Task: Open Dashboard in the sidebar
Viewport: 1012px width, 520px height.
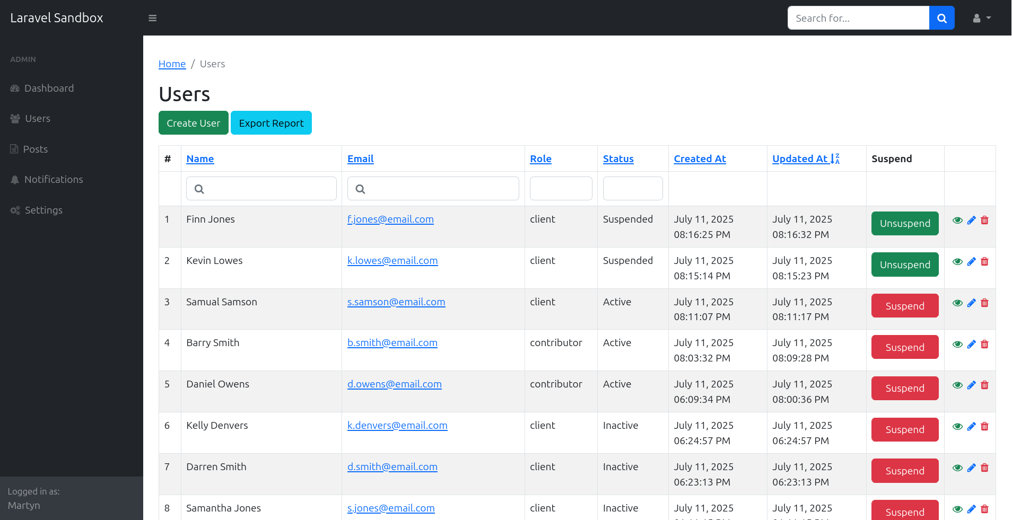Action: pyautogui.click(x=49, y=89)
